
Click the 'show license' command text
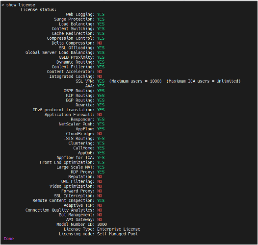click(21, 5)
